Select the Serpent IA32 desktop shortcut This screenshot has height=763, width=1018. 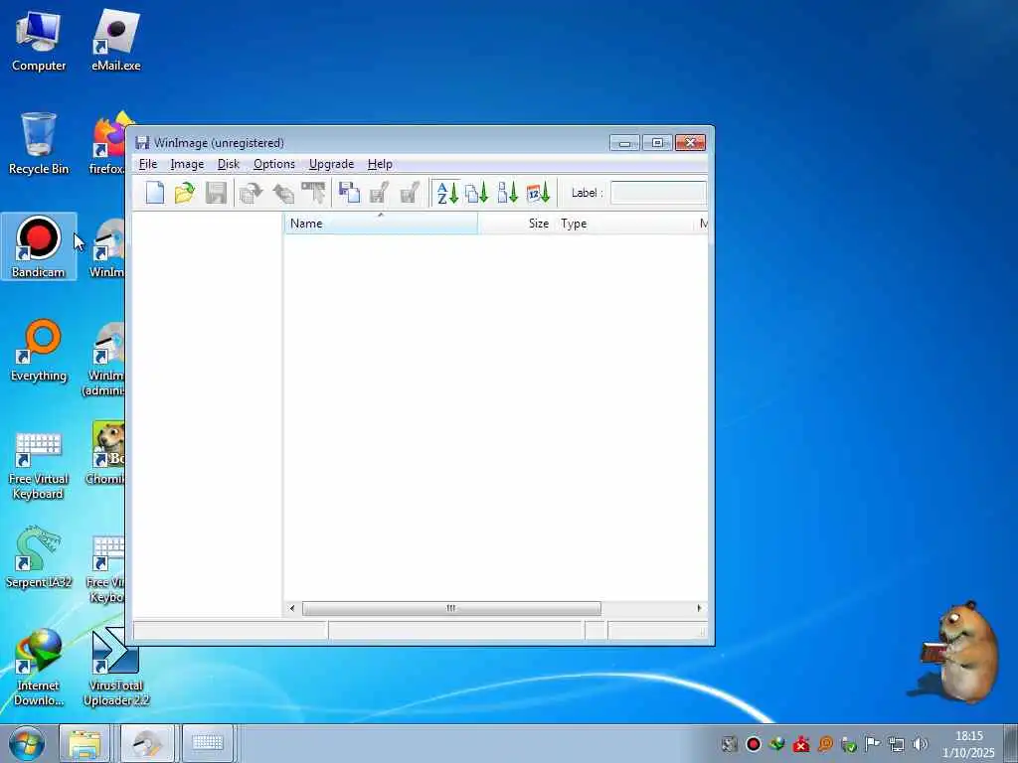coord(39,556)
